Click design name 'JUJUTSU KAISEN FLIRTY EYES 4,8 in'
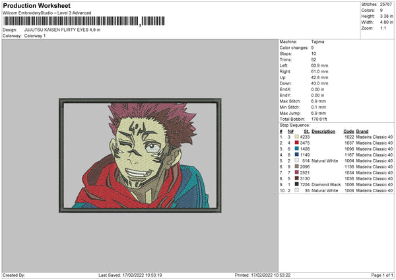The width and height of the screenshot is (396, 280). click(62, 30)
